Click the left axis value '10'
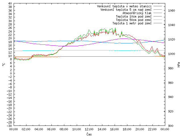 click(10, 56)
